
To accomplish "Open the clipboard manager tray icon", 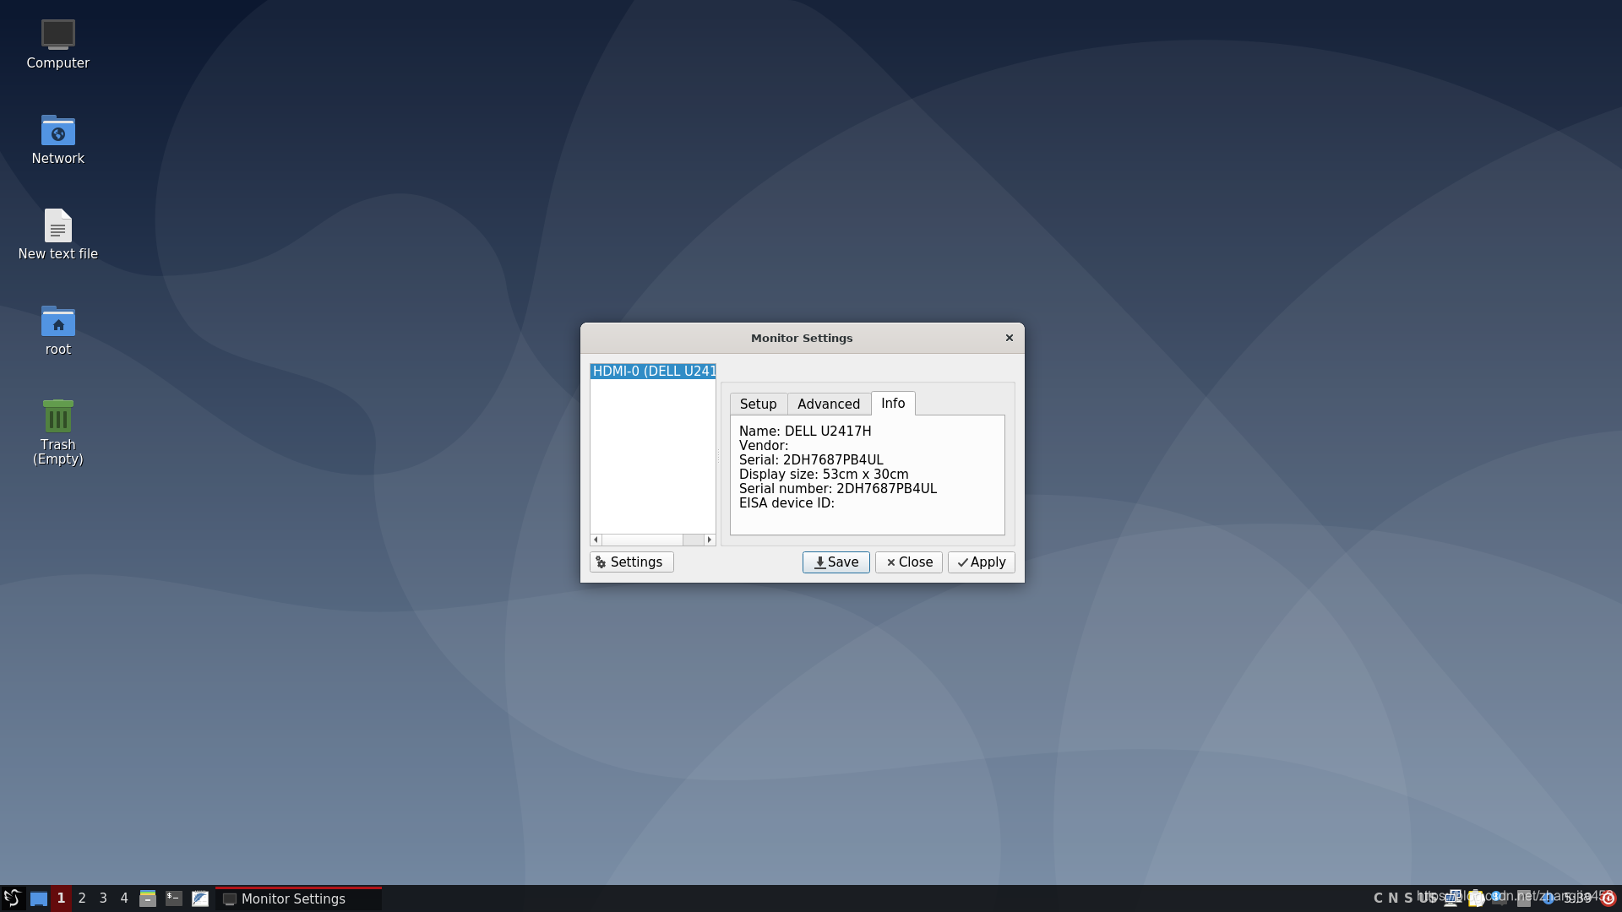I will [x=1476, y=898].
